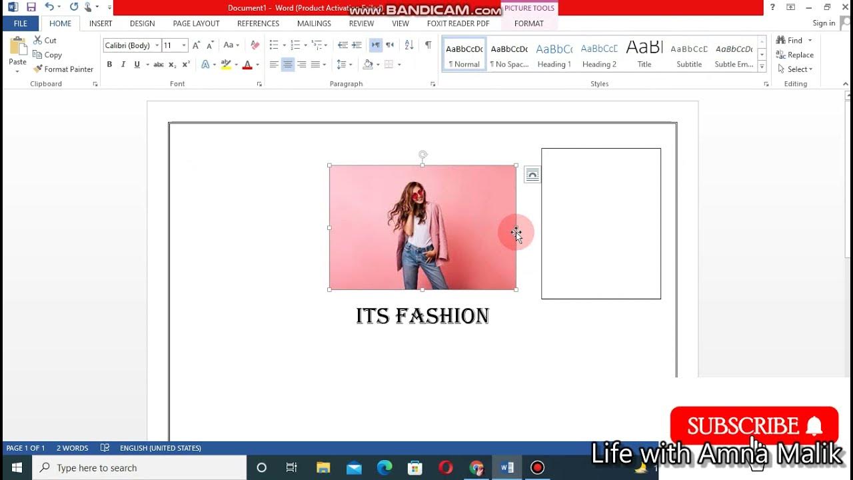Click the Clear All Formatting icon

[255, 45]
